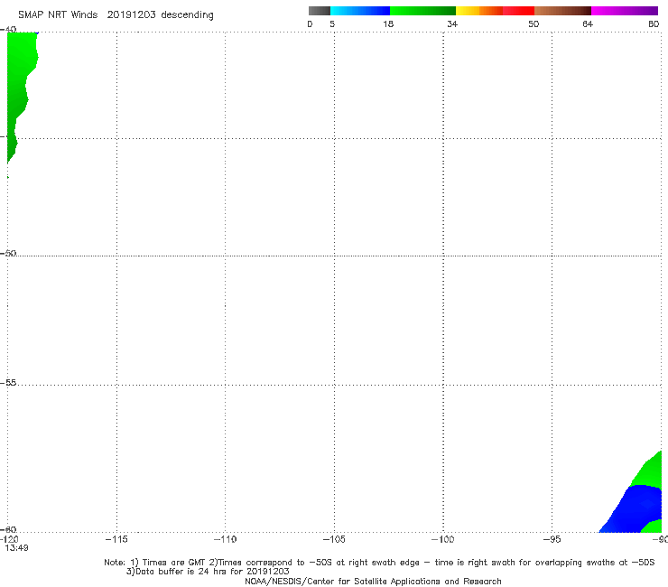The image size is (668, 587).
Task: Click the '-115' longitude axis label
Action: (116, 539)
